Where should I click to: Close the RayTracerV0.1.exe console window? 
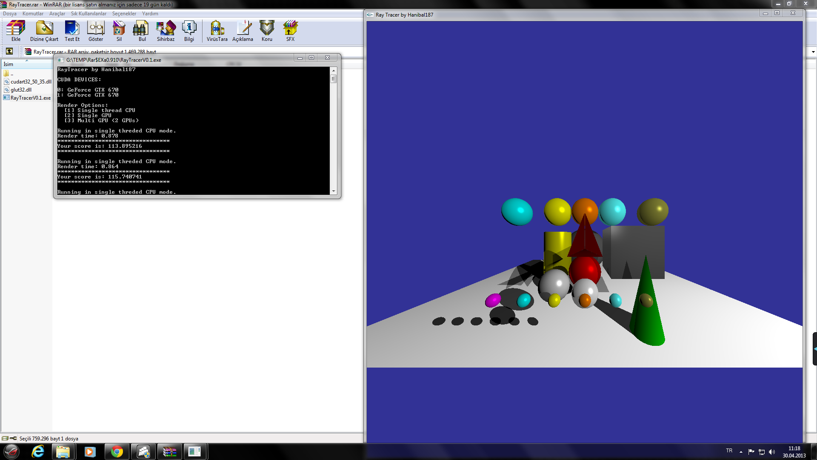tap(327, 58)
